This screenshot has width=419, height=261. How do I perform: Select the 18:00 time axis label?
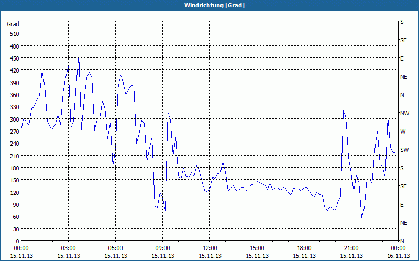[x=304, y=248]
